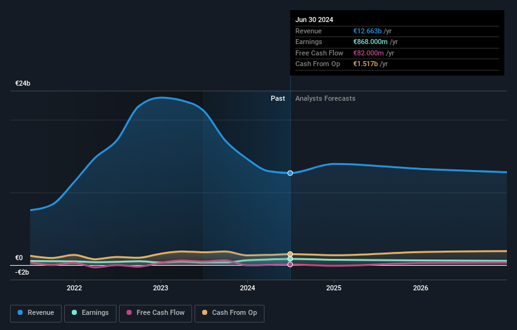Image resolution: width=517 pixels, height=330 pixels.
Task: Click the 2023 x-axis label
Action: [x=161, y=288]
